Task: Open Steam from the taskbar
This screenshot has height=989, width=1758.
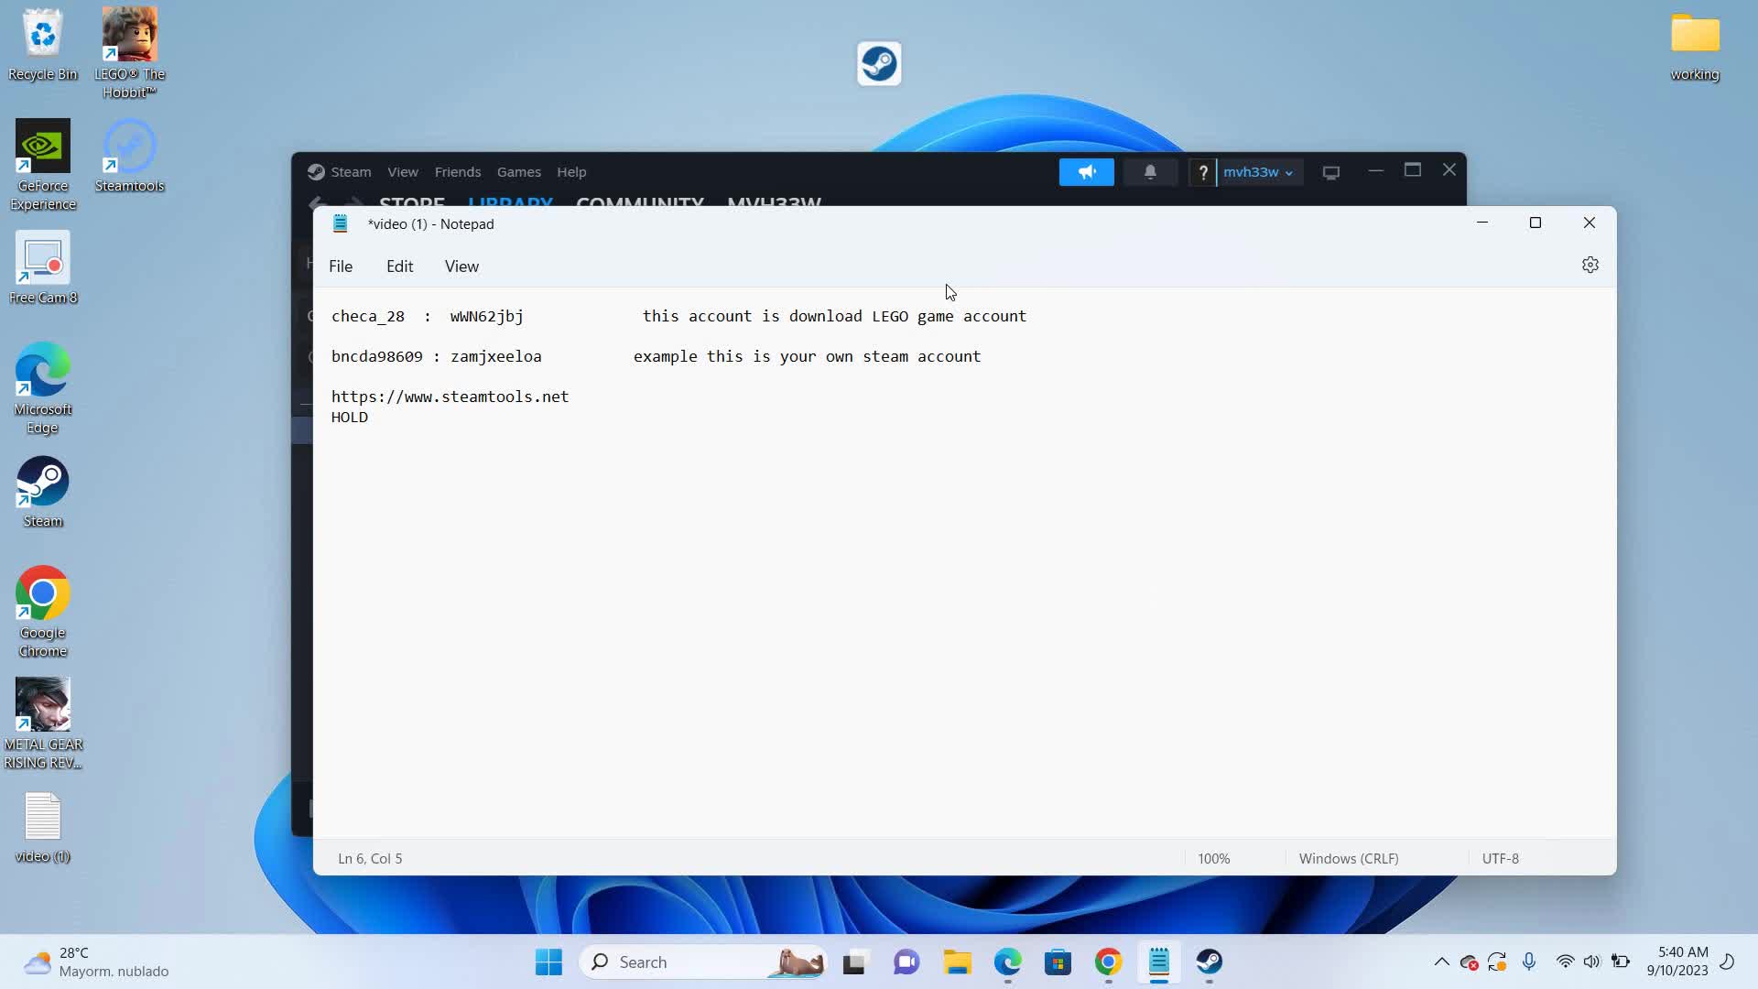Action: click(1209, 962)
